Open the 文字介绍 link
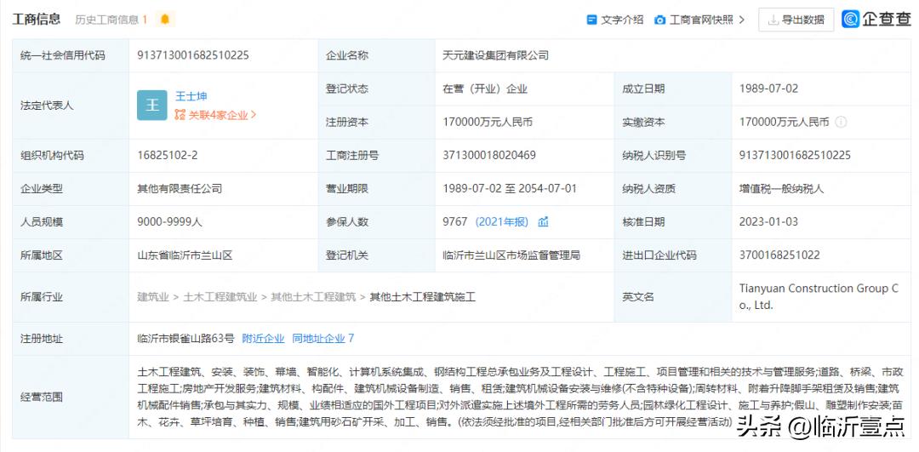Viewport: 919px width, 452px height. click(x=622, y=20)
